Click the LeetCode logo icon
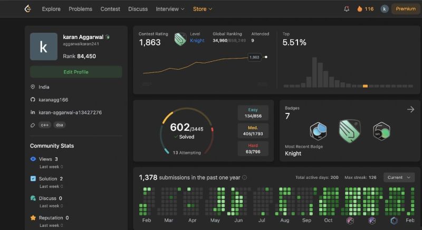Screen dimensions: 422x230 28,9
